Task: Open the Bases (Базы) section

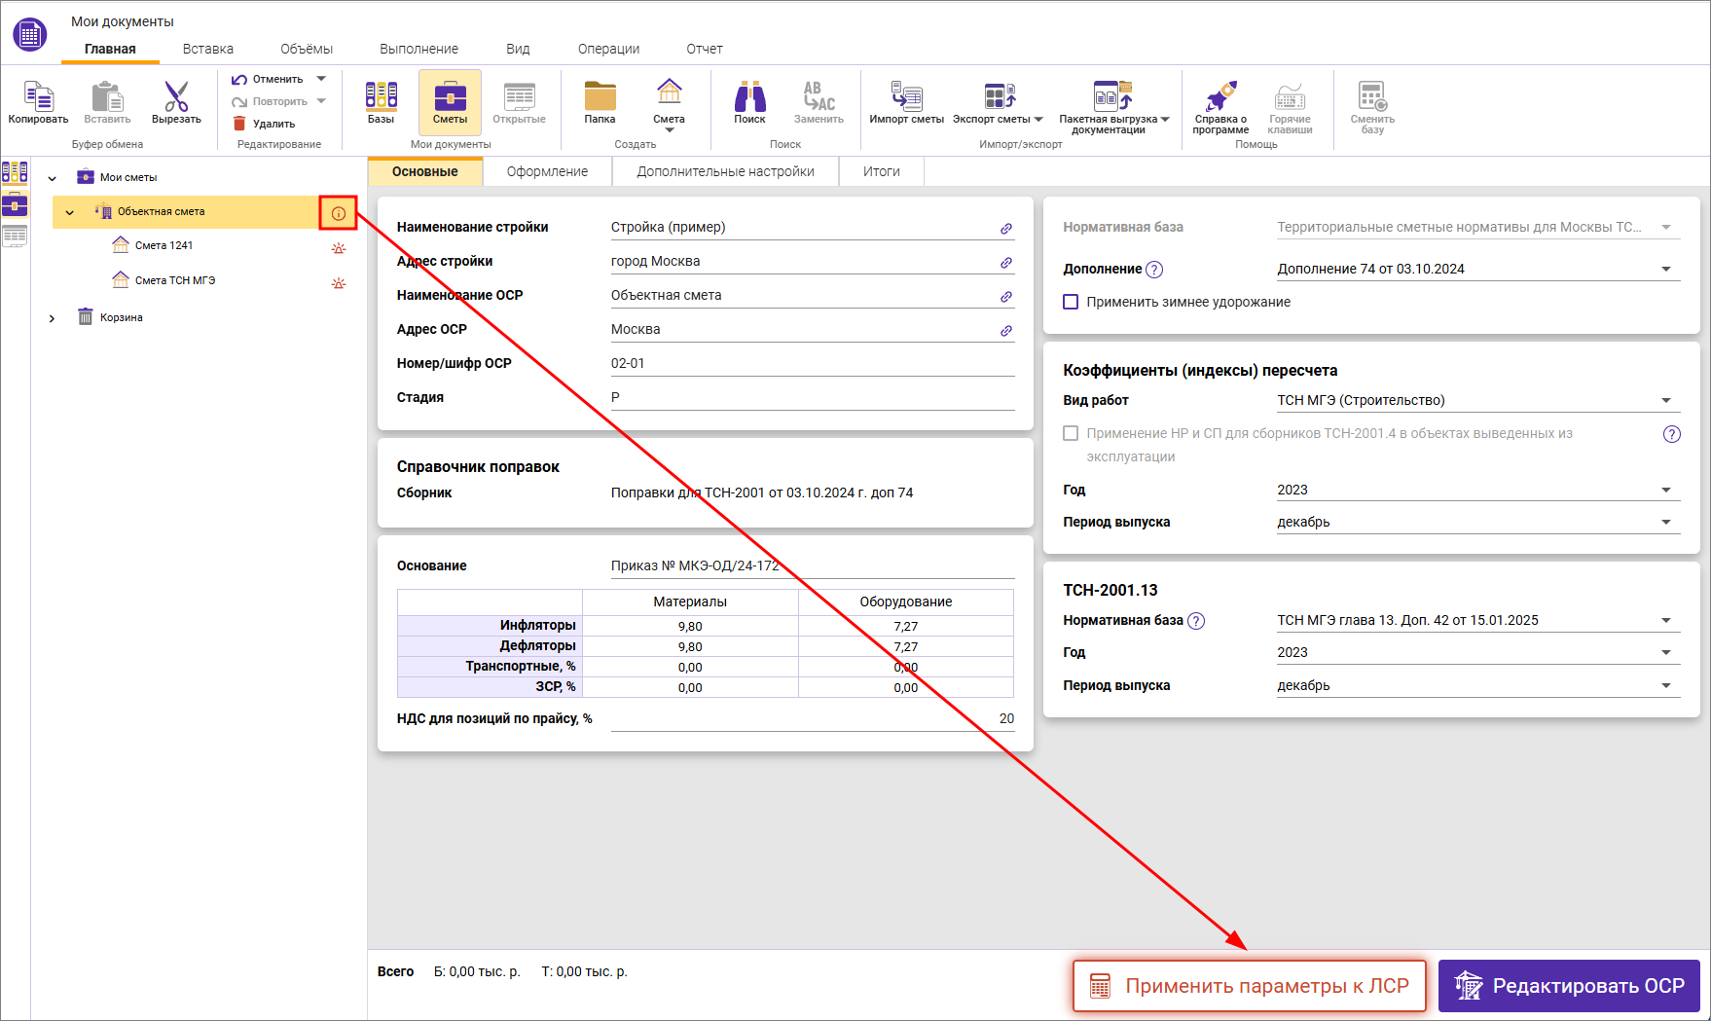Action: [x=381, y=97]
